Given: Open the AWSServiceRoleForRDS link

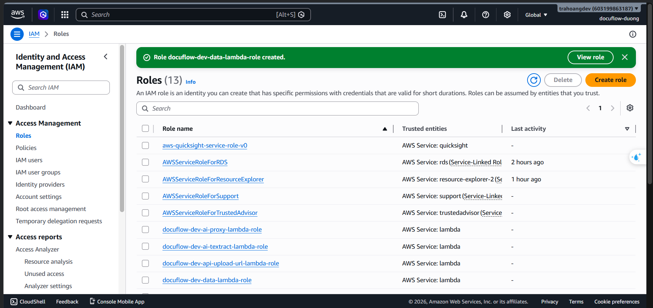Looking at the screenshot, I should [195, 162].
